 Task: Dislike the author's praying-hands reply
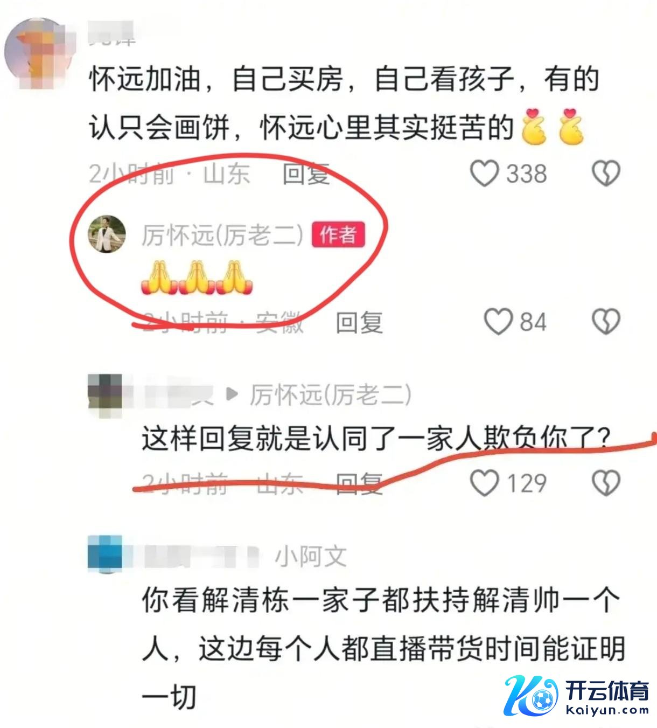click(606, 322)
